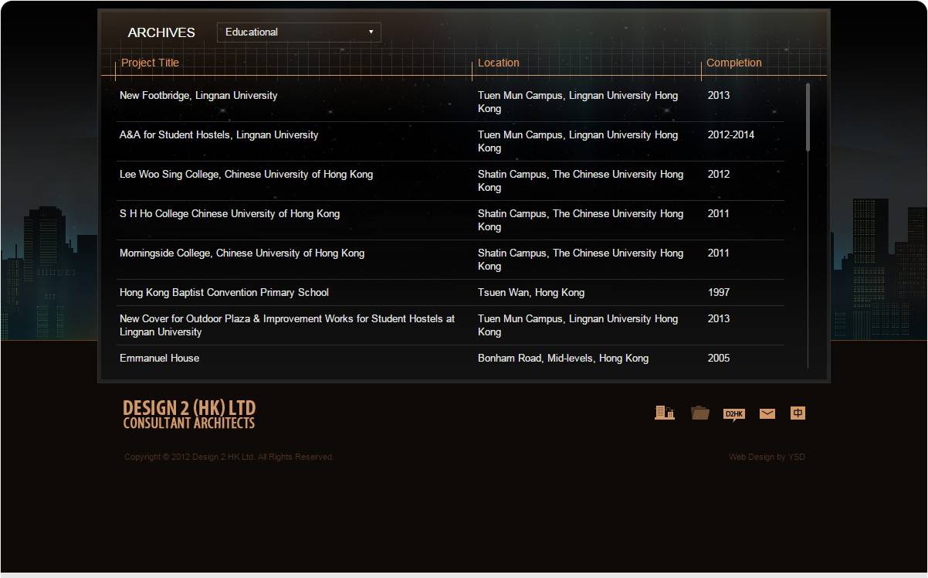
Task: Click the Project Title column header
Action: coord(150,63)
